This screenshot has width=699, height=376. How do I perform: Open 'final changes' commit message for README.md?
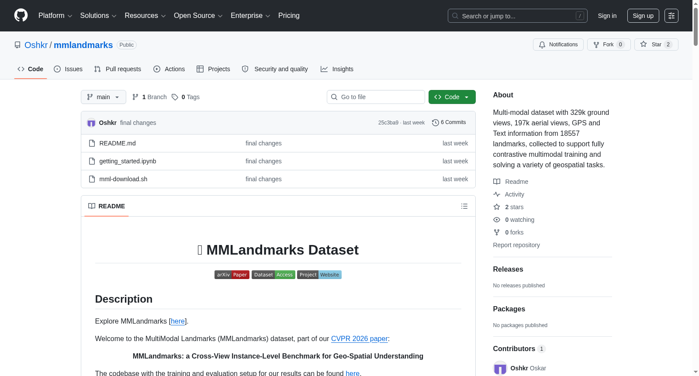tap(263, 143)
